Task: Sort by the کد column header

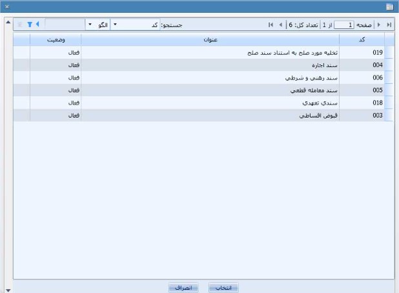Action: click(x=362, y=40)
